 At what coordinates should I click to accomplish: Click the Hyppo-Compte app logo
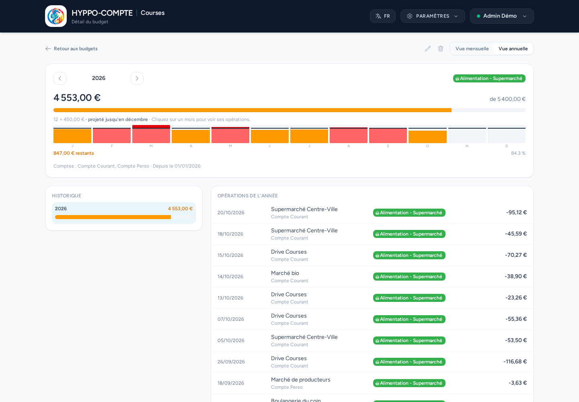[56, 16]
